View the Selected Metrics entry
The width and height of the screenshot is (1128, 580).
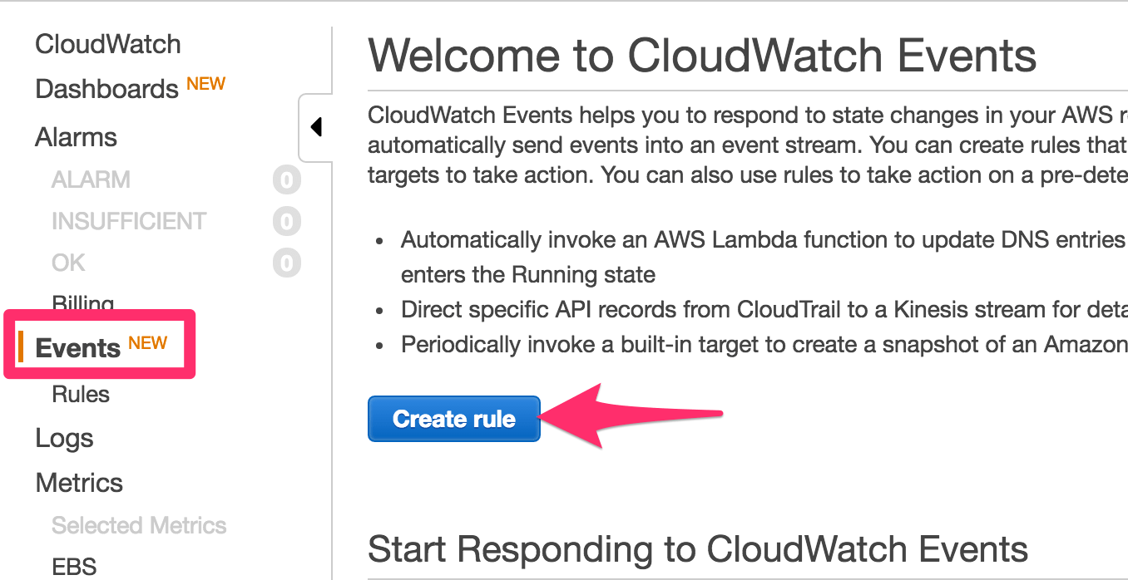click(x=138, y=525)
